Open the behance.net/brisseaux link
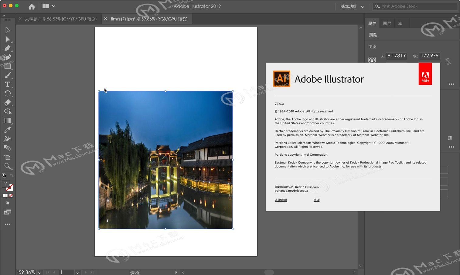 291,191
